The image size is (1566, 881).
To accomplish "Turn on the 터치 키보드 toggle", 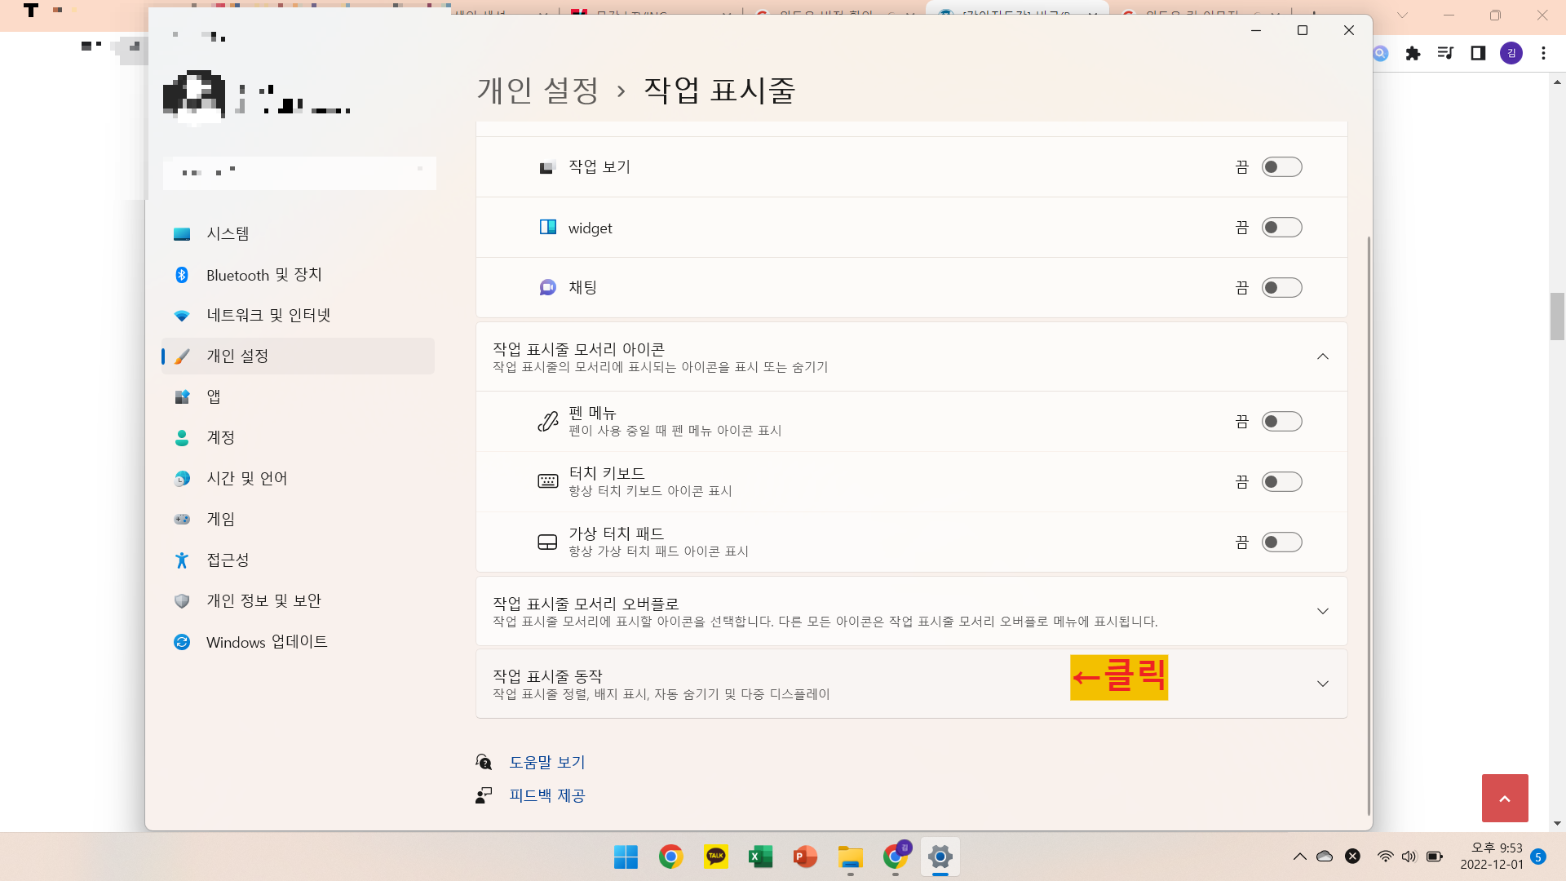I will 1281,482.
